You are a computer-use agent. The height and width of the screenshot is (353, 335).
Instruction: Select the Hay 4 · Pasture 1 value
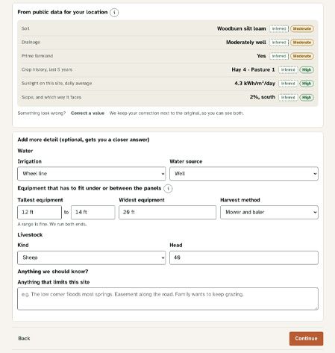(x=253, y=69)
